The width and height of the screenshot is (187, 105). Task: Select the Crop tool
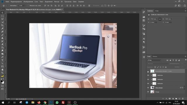2,25
